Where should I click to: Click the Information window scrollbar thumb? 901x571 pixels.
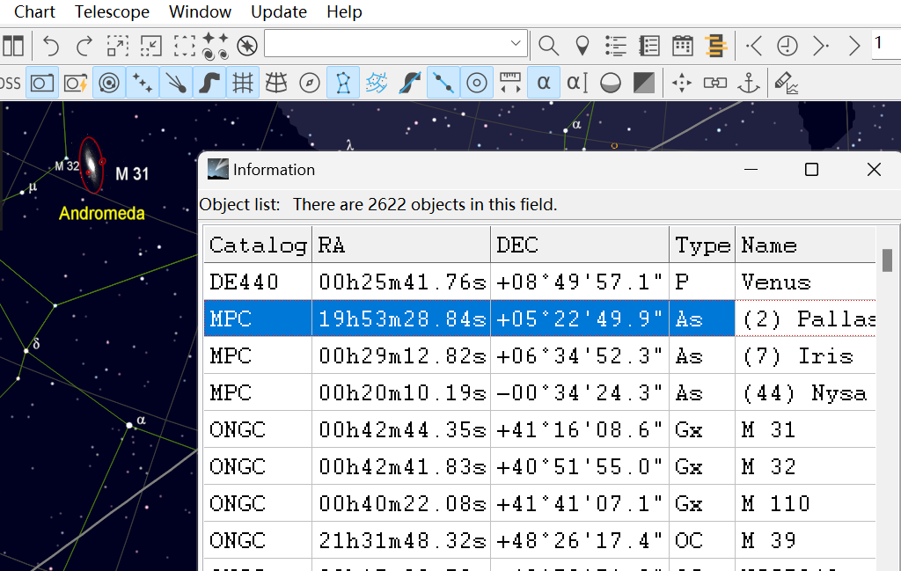coord(887,260)
